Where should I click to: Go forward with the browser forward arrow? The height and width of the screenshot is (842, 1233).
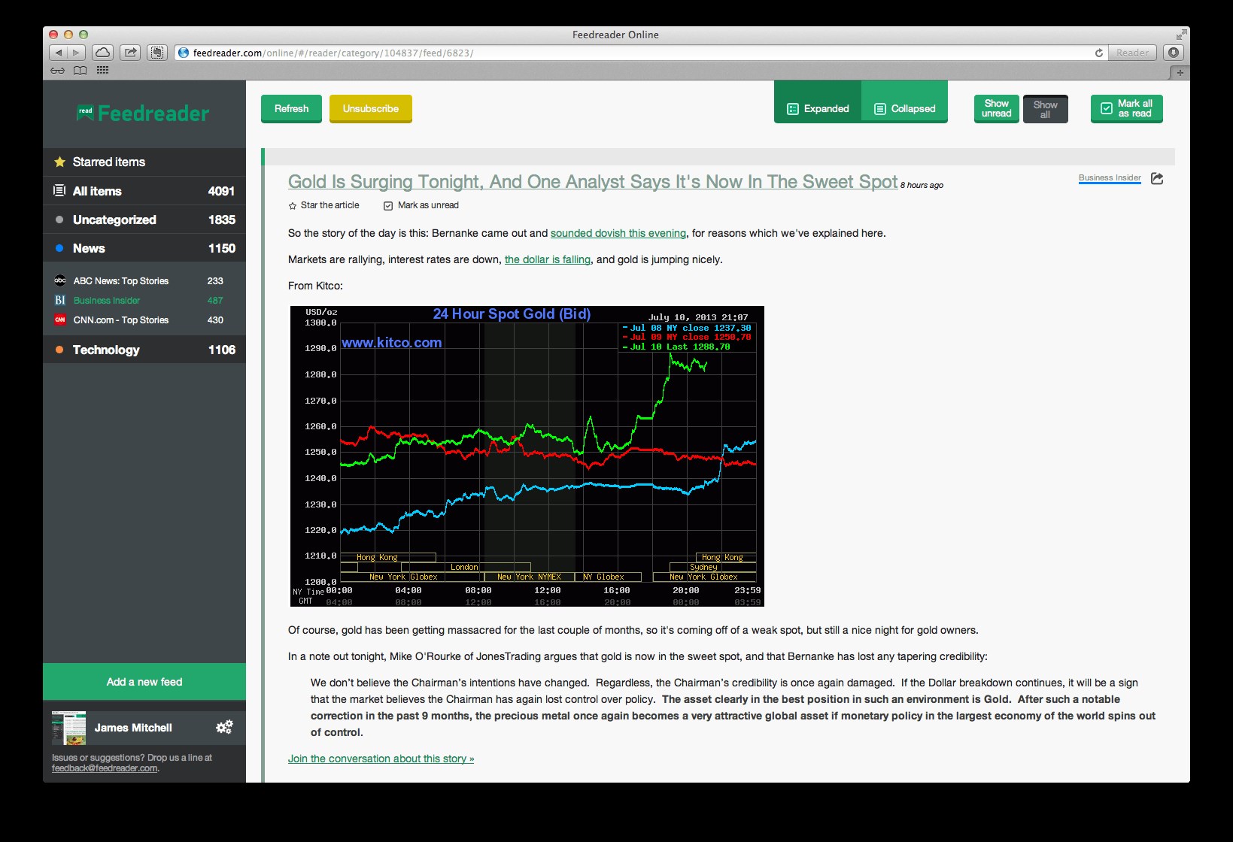click(x=77, y=53)
